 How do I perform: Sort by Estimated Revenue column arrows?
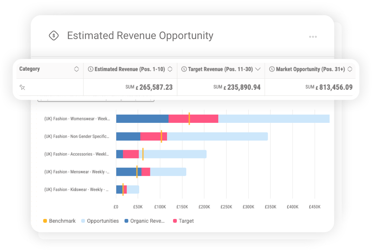(170, 69)
